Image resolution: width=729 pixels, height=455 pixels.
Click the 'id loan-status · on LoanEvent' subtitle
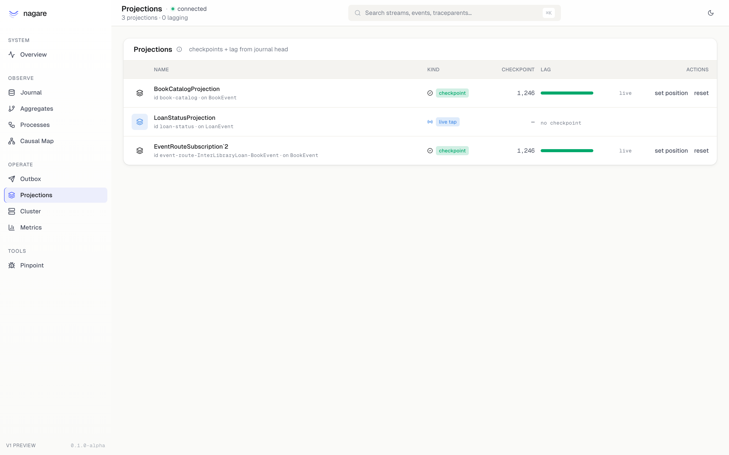(x=194, y=126)
